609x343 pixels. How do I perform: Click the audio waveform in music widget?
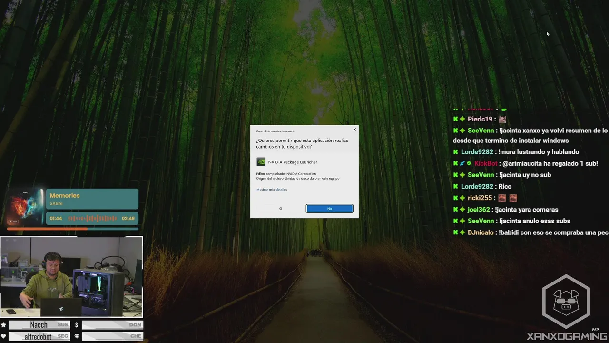coord(92,218)
